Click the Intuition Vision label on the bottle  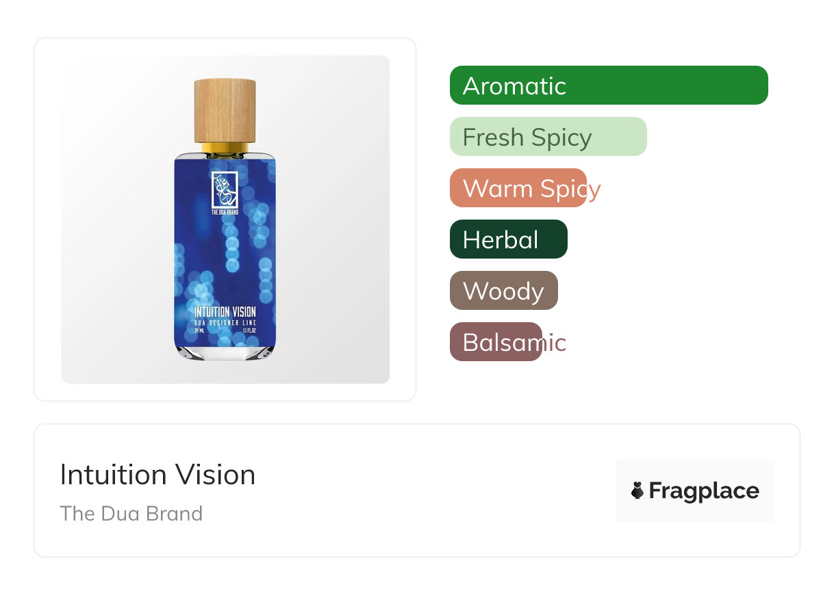click(225, 313)
